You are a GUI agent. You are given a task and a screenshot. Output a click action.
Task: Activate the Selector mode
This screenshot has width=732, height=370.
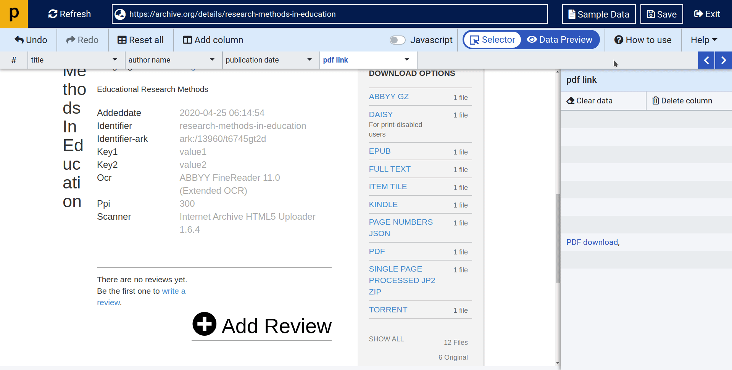click(x=492, y=39)
